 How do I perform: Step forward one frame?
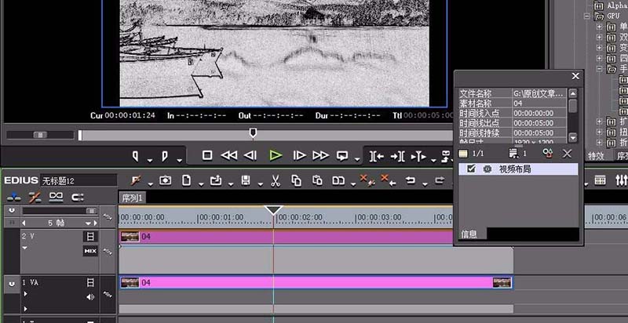coord(299,155)
